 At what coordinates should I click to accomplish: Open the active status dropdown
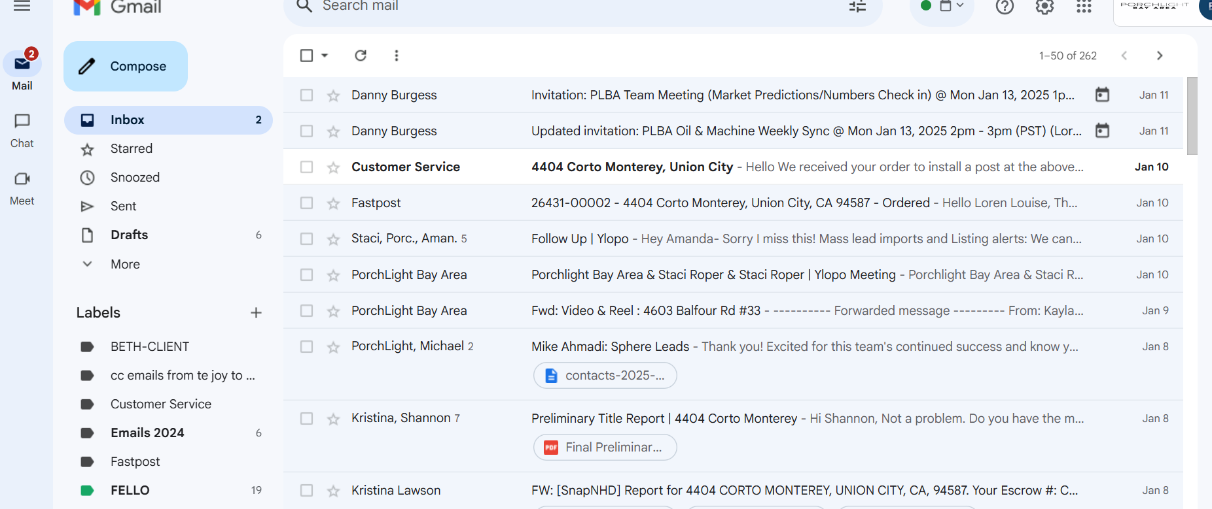pyautogui.click(x=942, y=7)
